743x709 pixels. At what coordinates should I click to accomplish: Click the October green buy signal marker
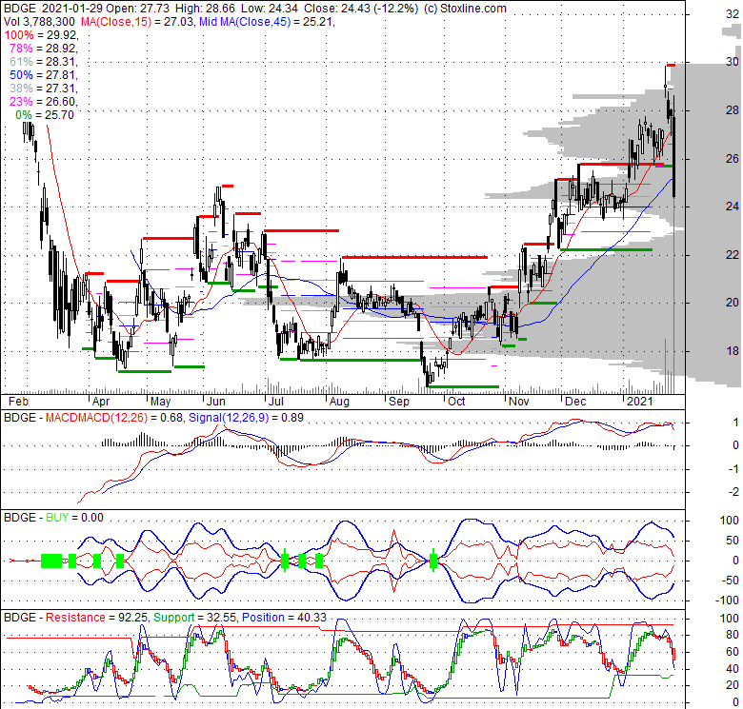[x=433, y=561]
